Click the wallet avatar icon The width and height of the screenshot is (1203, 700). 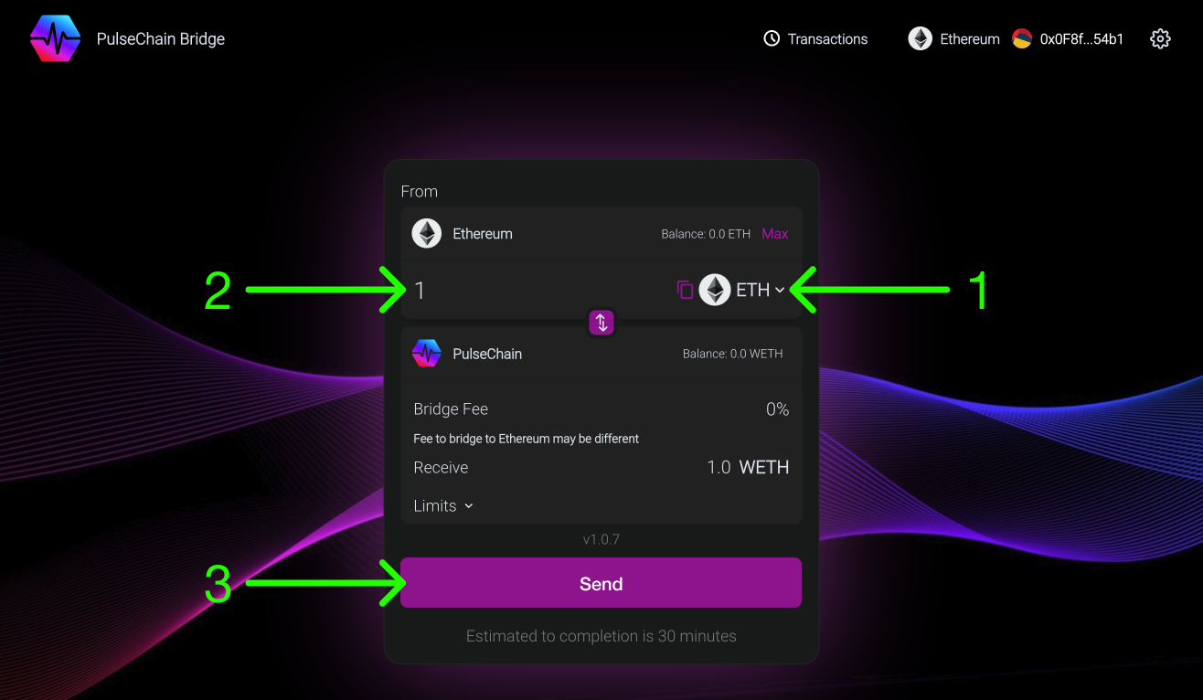[1022, 38]
